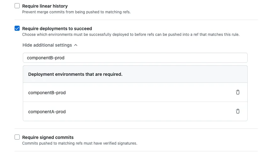Screen dimensions: 279x157
Task: Uncheck the Require deployments to succeed checkbox
Action: [17, 29]
